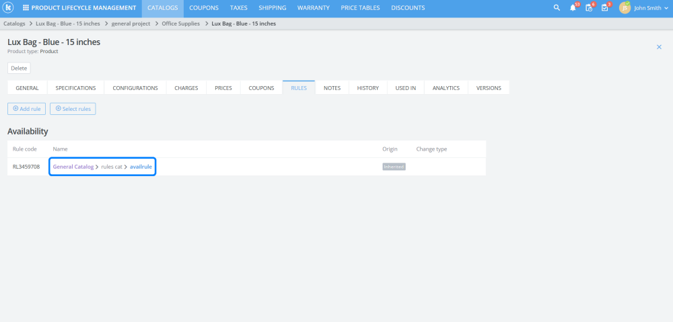Click the app logo icon
Screen dimensions: 673x322
[7, 7]
